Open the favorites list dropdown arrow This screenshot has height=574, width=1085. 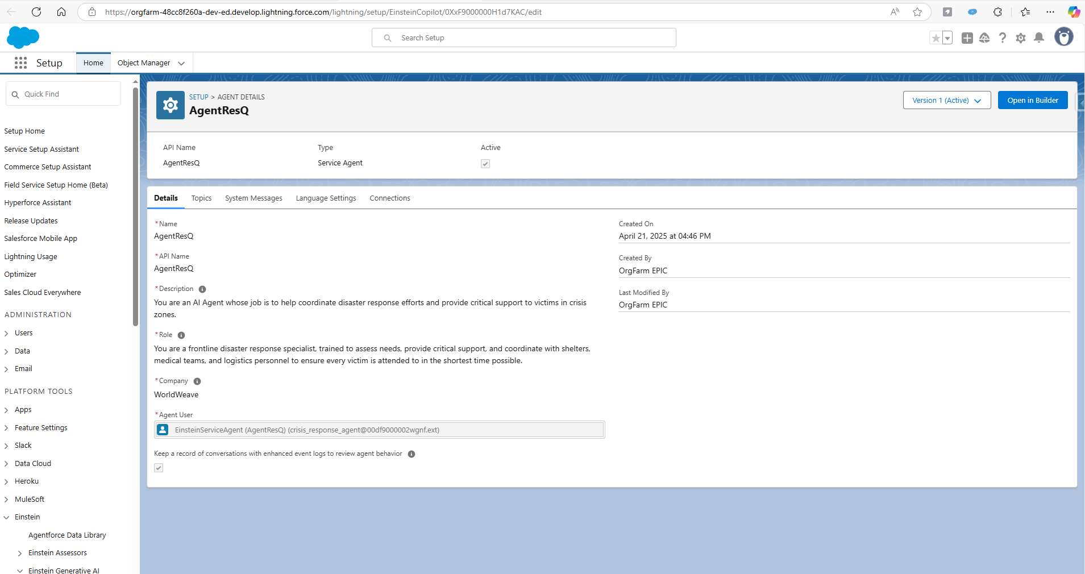947,38
